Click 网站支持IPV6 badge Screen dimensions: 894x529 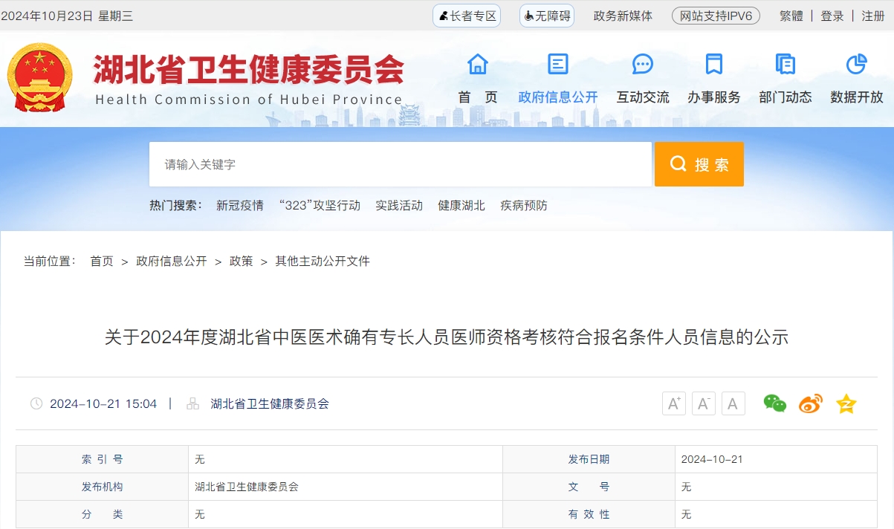(x=716, y=16)
